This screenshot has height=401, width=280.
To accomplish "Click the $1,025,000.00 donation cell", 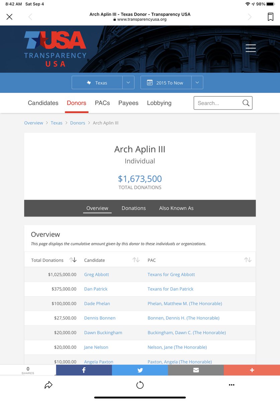I will point(62,274).
